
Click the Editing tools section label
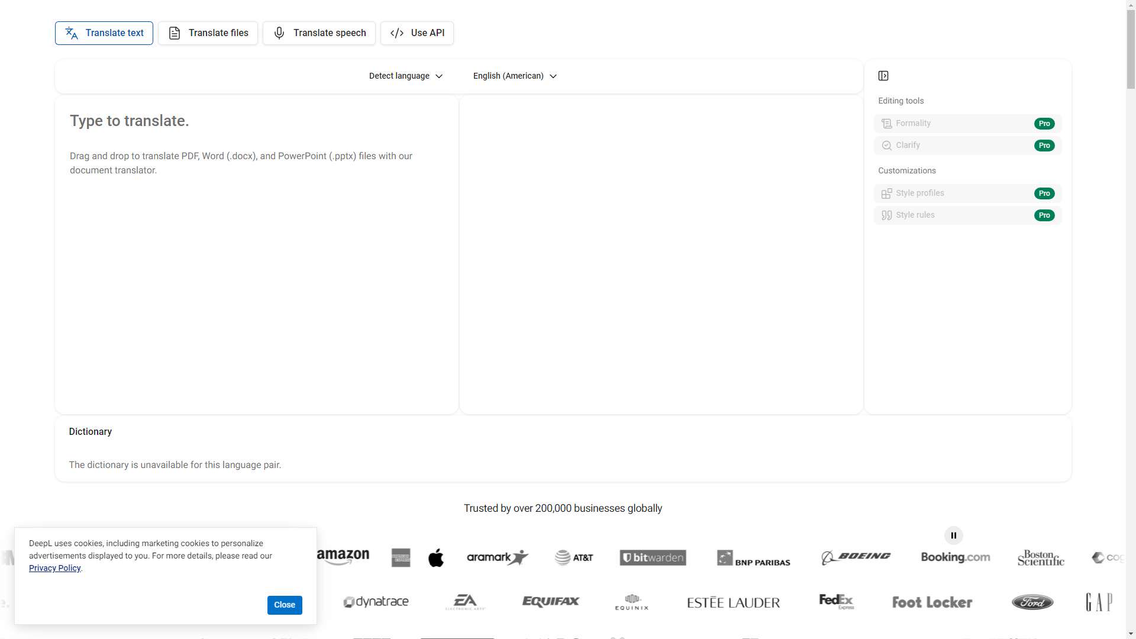tap(901, 101)
